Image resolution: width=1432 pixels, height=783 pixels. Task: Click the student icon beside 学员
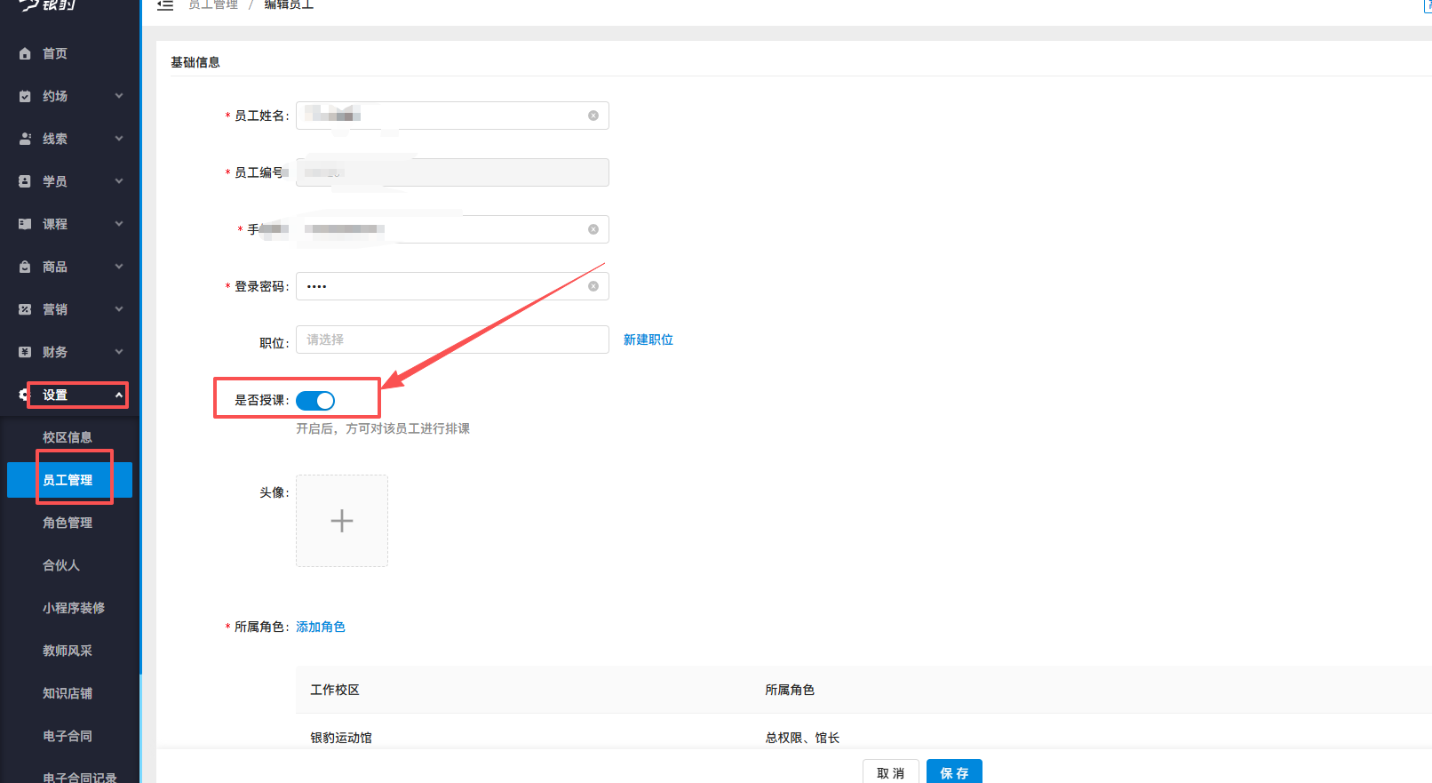(25, 182)
